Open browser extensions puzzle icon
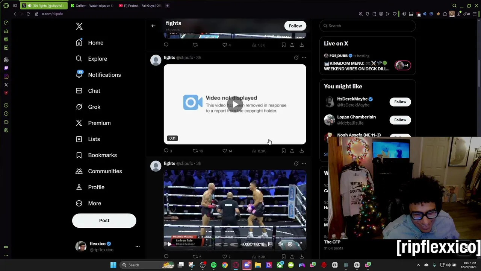Screen dimensions: 481x271 (445, 14)
